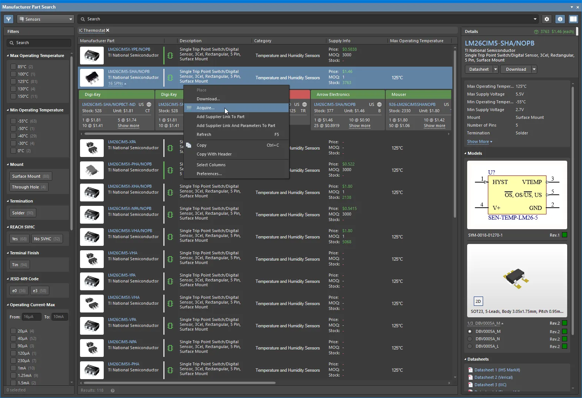Open the search settings gear
The image size is (582, 398).
(547, 19)
